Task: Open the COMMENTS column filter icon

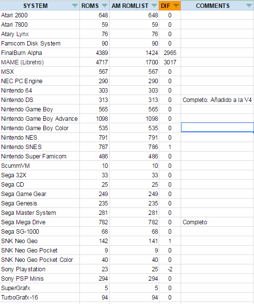Action: [249, 5]
